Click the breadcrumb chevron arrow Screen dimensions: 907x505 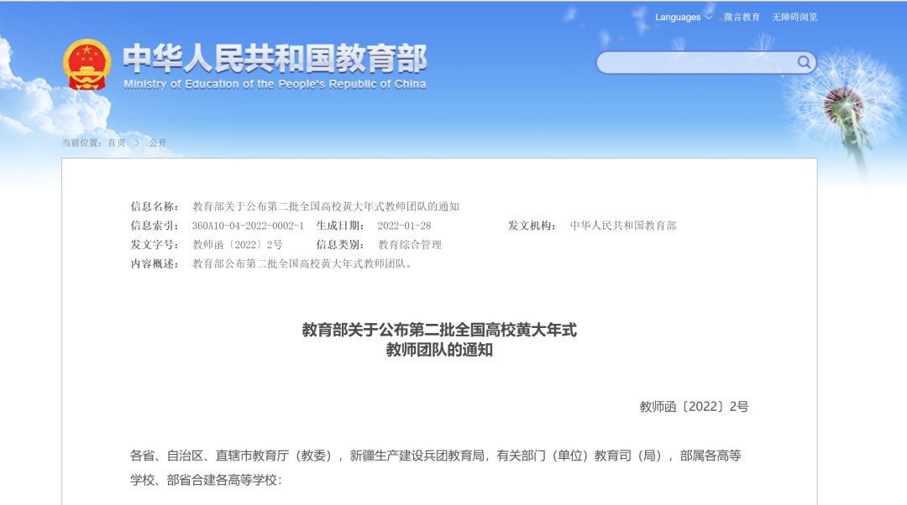pyautogui.click(x=137, y=143)
